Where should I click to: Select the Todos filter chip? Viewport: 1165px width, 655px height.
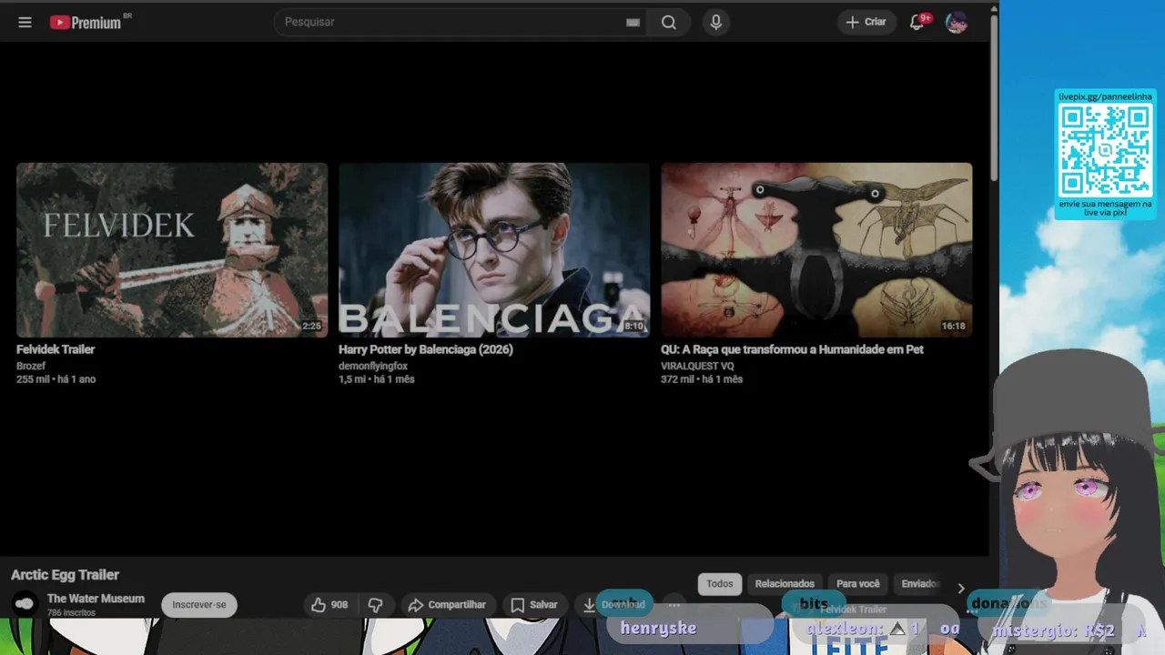[x=720, y=584]
